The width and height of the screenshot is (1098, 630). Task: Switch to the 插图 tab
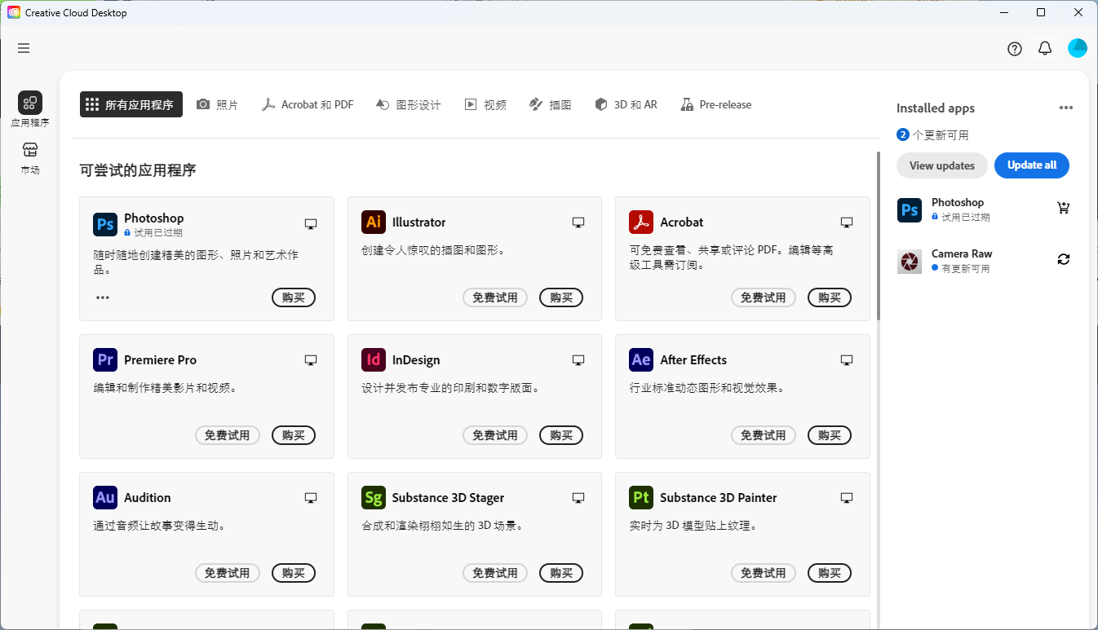pyautogui.click(x=551, y=104)
